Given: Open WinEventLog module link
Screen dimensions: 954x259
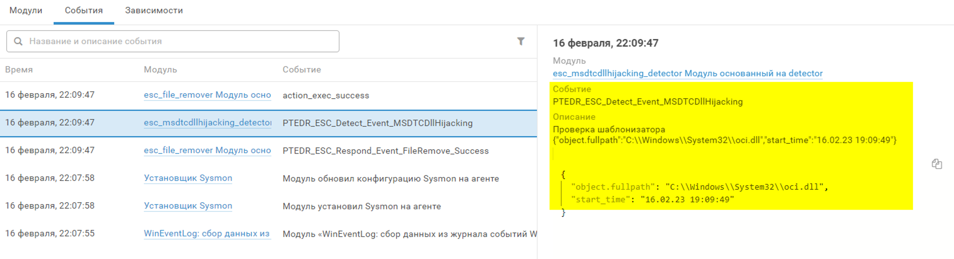Looking at the screenshot, I should coord(207,234).
